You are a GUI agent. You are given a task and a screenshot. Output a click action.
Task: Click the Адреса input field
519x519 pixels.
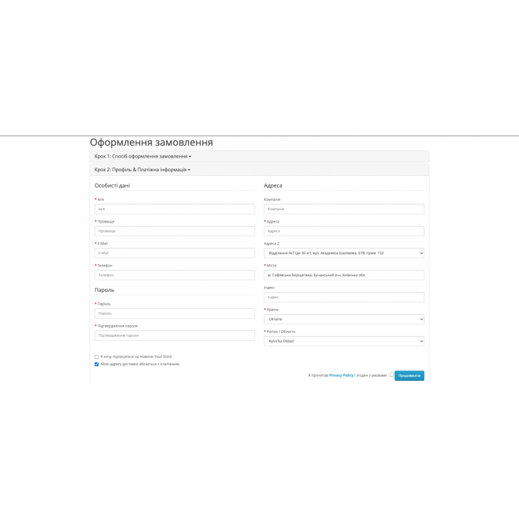tap(343, 231)
